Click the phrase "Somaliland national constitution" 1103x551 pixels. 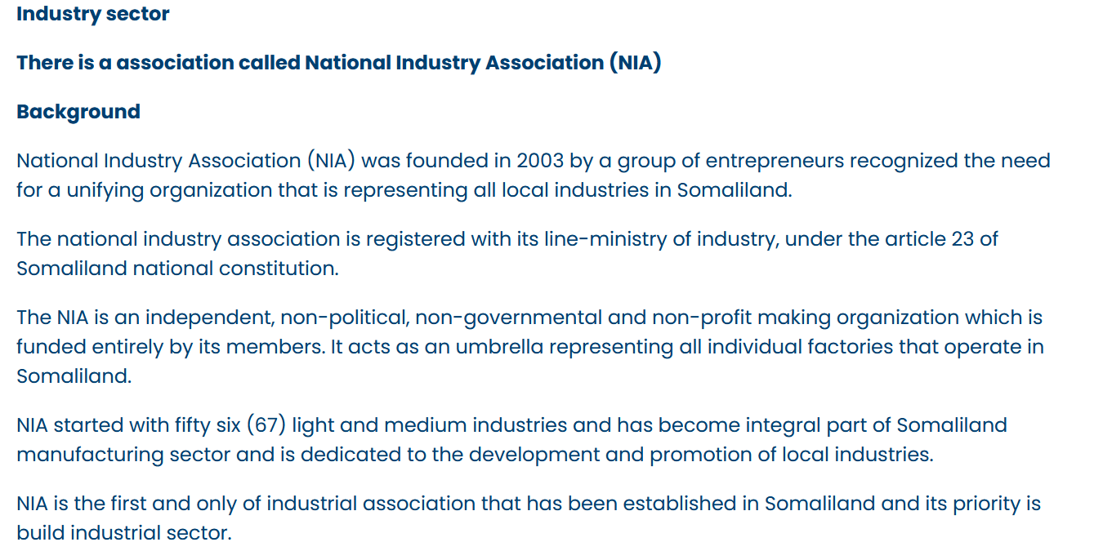coord(176,269)
